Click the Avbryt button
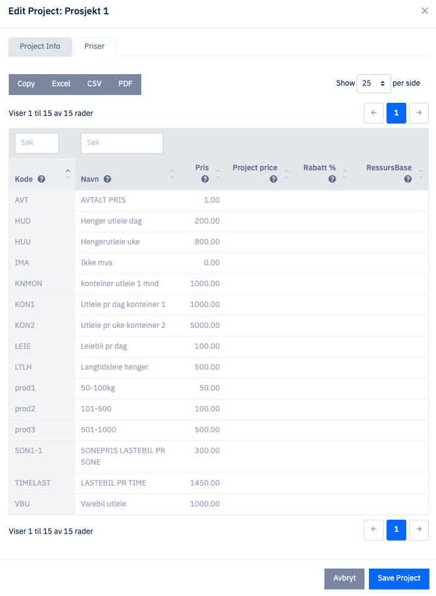The image size is (436, 596). (x=344, y=578)
